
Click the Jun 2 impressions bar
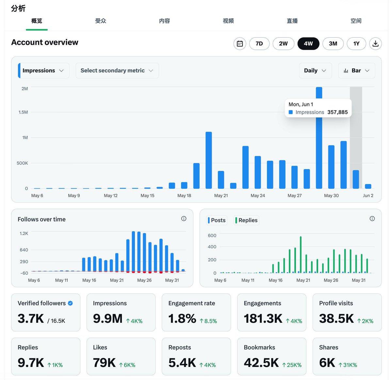tap(368, 186)
